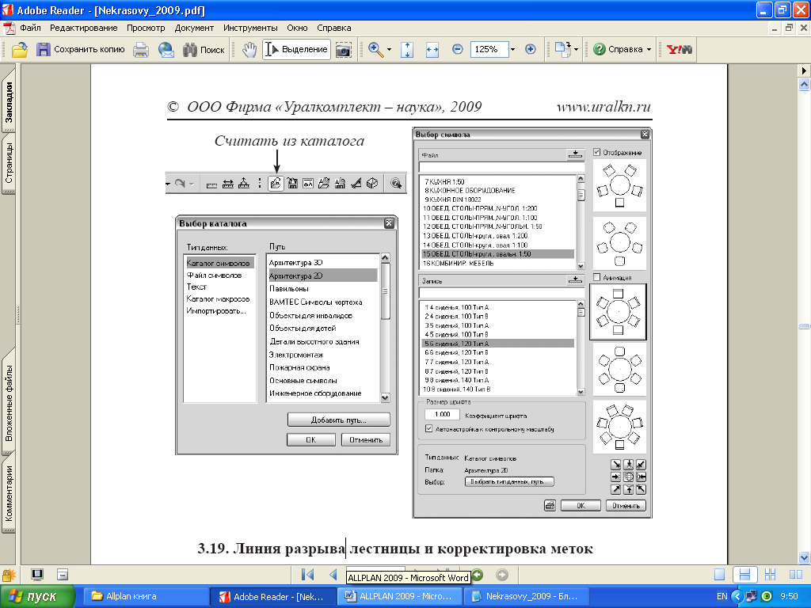Click the Отображение checkbox in pictured dialog

point(597,152)
